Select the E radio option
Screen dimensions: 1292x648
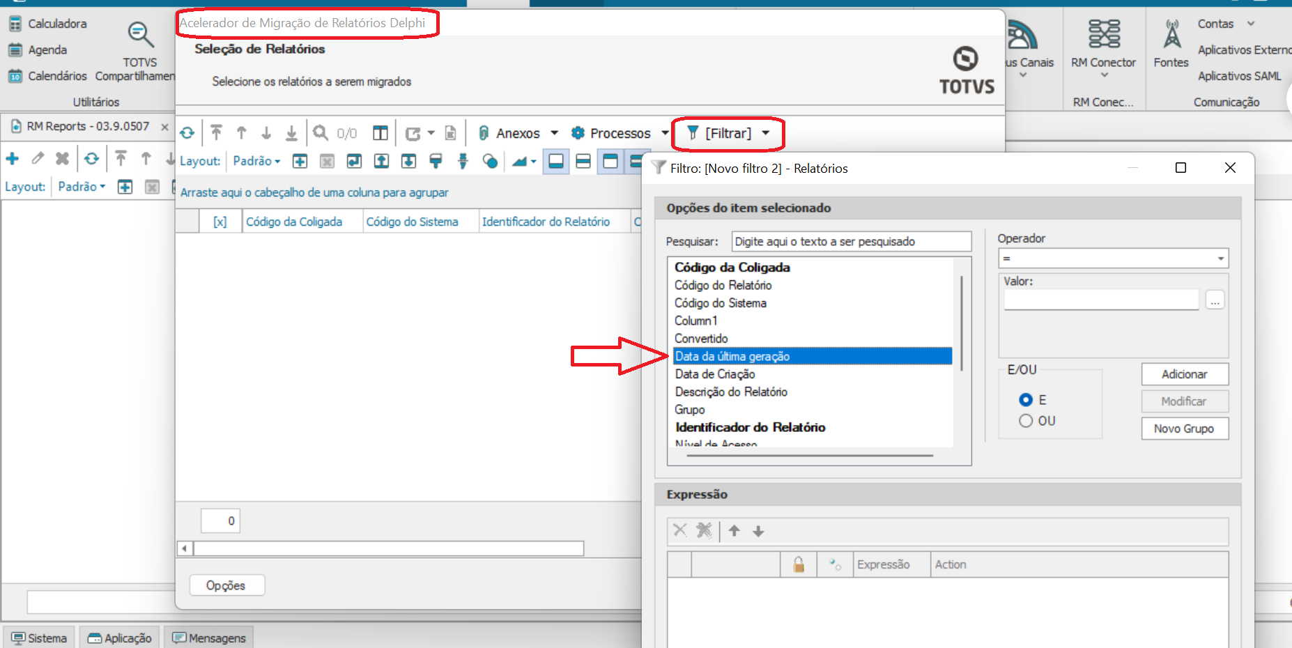[x=1026, y=400]
